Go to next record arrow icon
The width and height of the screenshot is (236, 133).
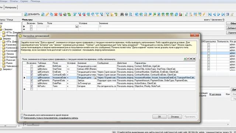[219, 14]
